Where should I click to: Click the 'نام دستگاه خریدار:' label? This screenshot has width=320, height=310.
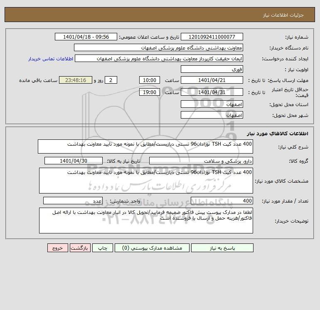289,48
